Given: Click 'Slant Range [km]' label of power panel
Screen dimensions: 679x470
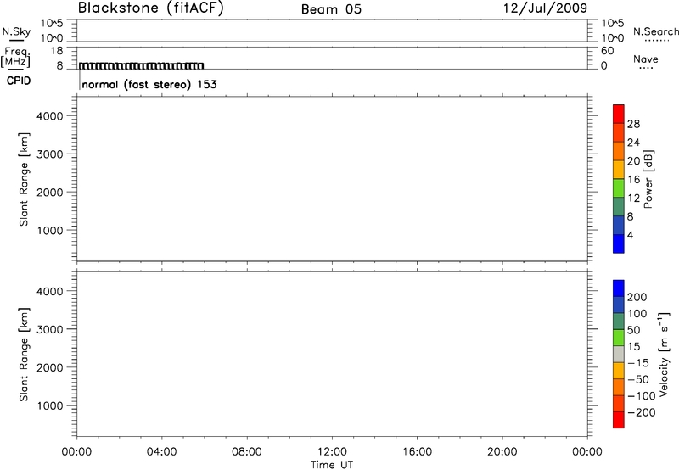Looking at the screenshot, I should 24,179.
